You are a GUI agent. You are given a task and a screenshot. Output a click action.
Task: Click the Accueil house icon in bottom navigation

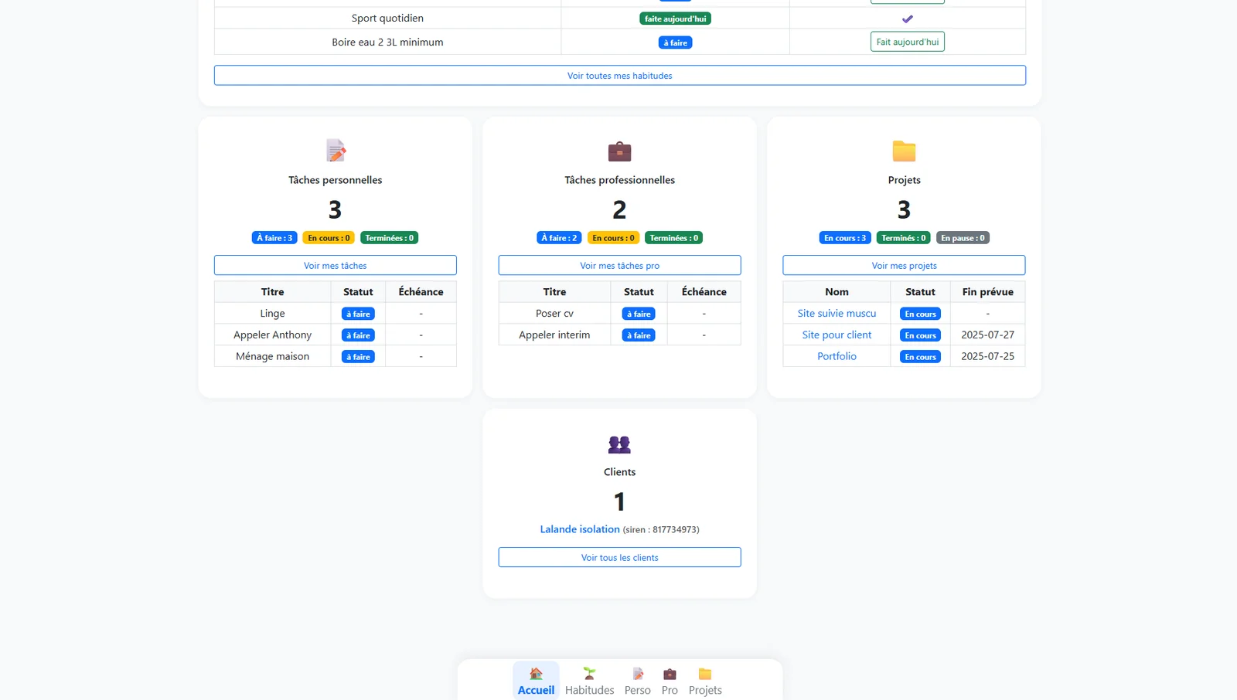(536, 674)
